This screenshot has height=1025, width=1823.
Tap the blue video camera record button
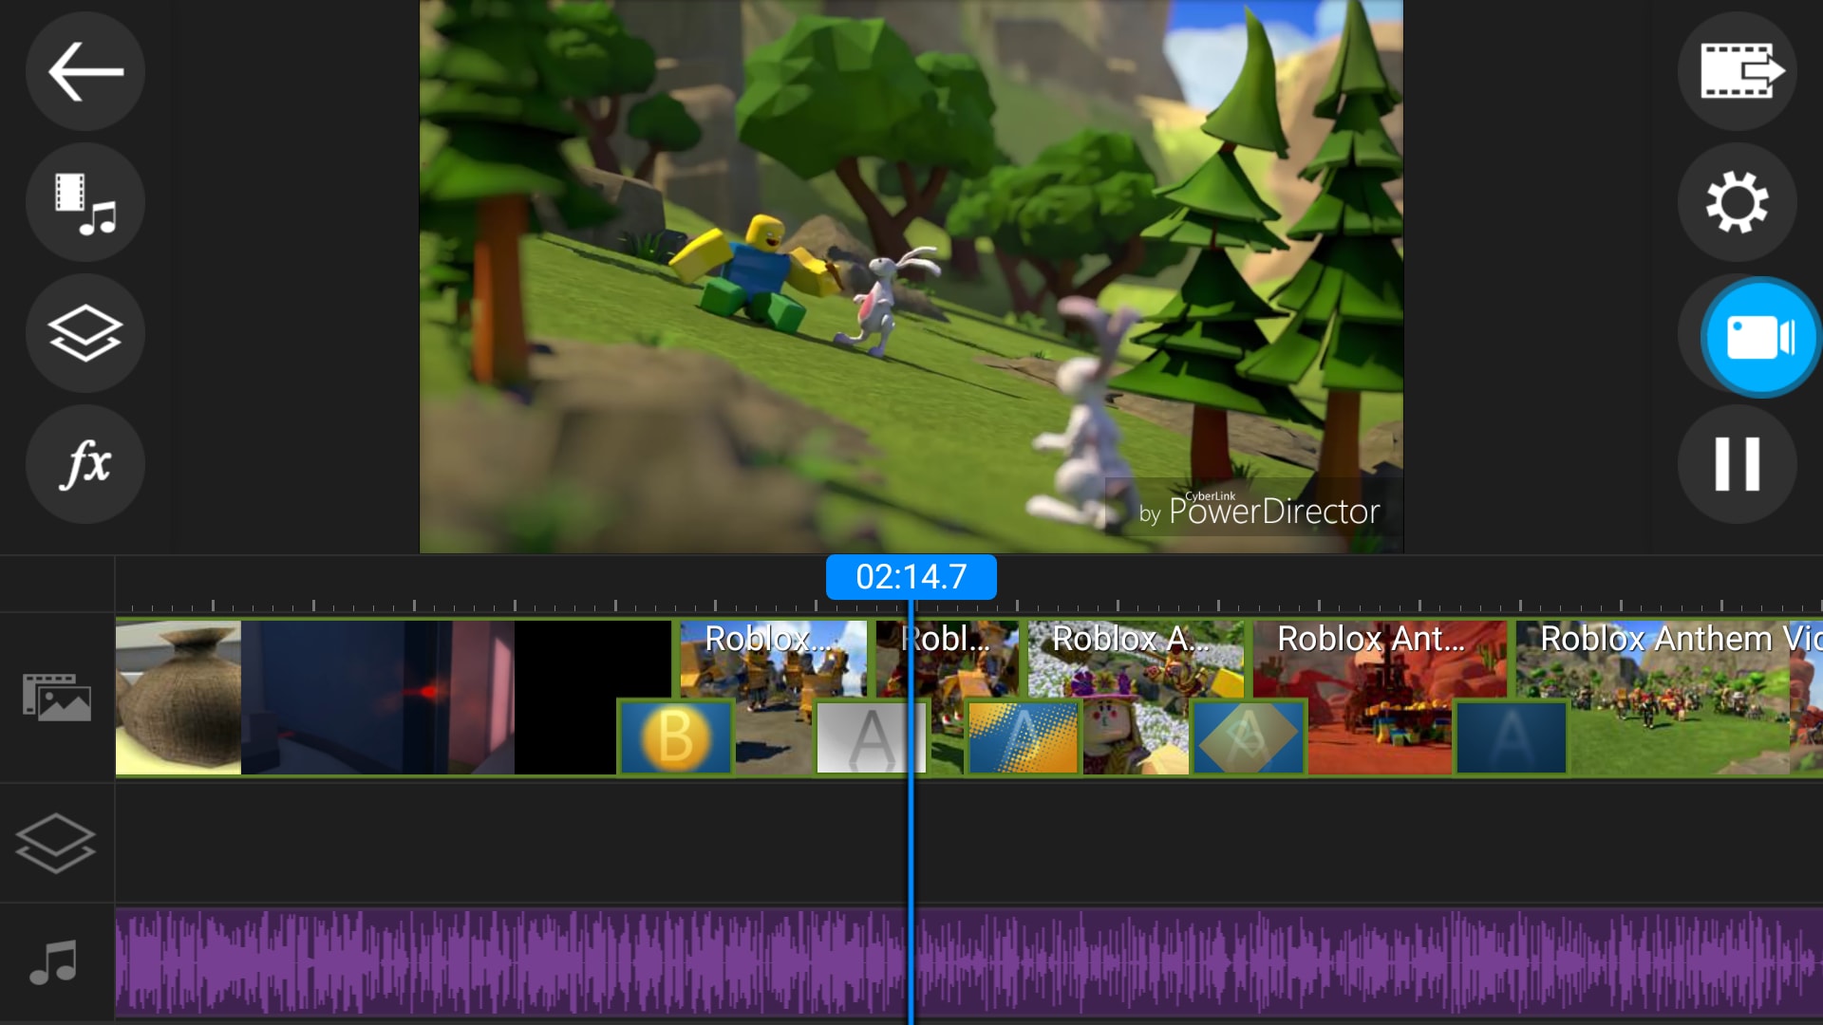tap(1759, 337)
